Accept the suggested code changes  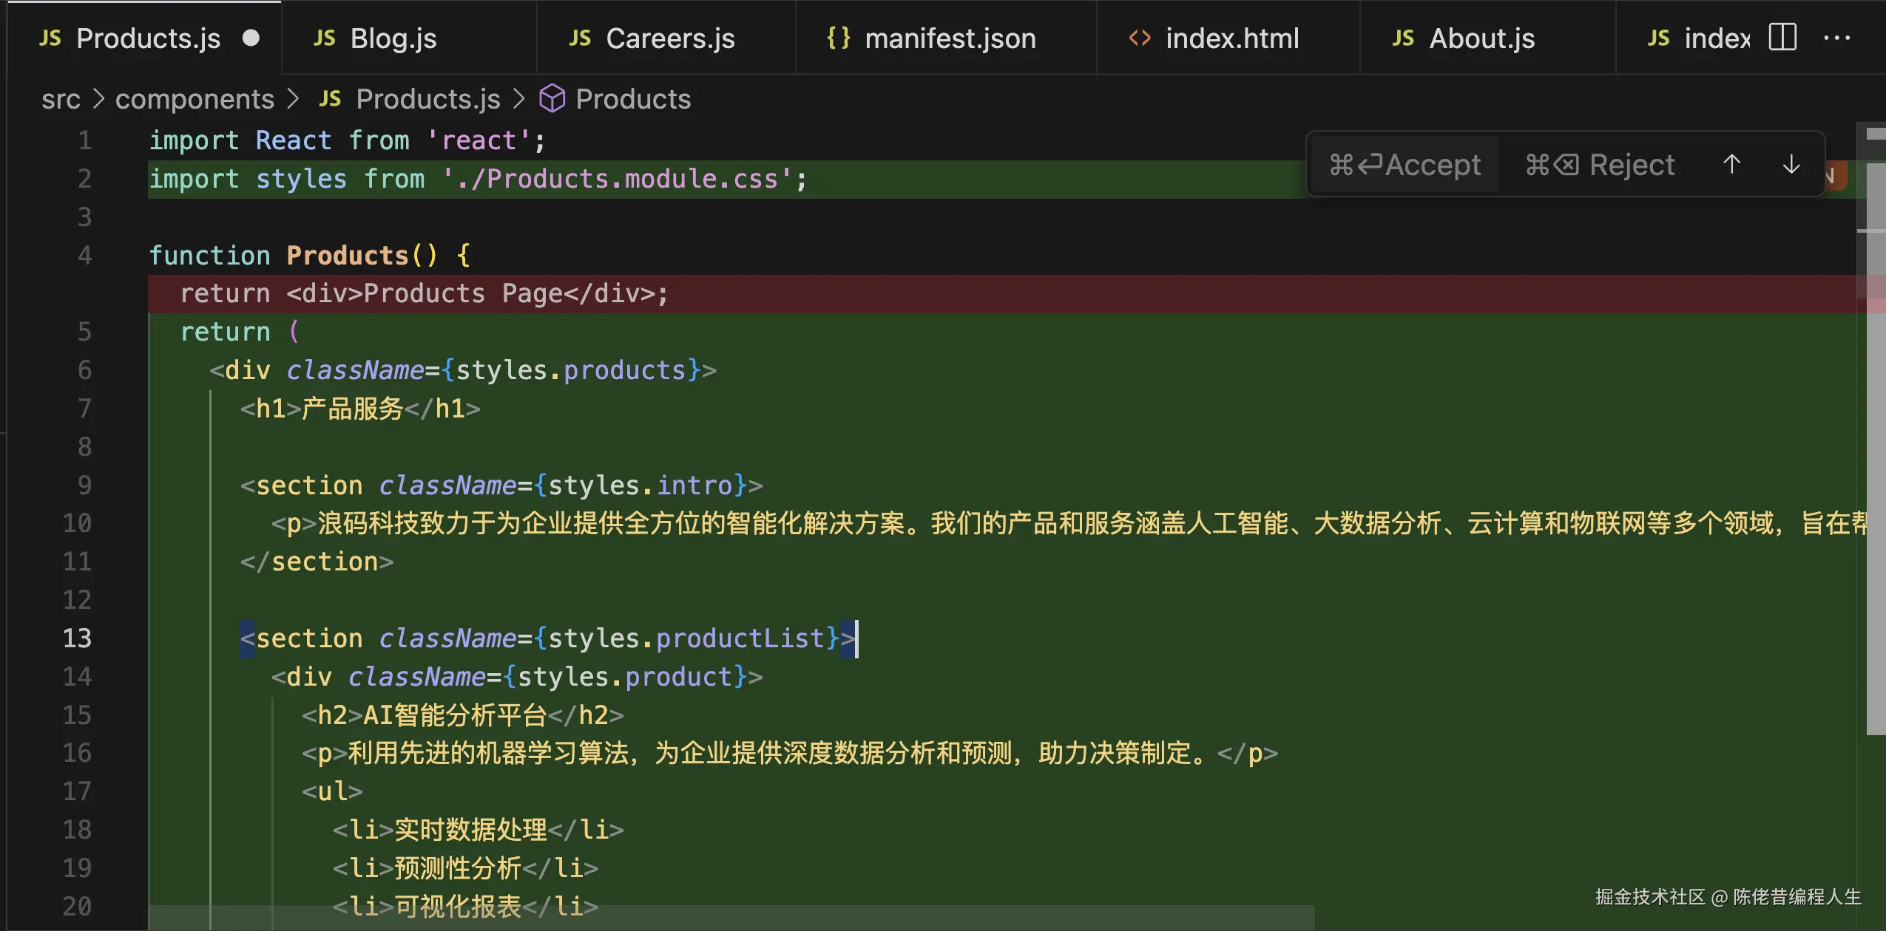coord(1407,164)
